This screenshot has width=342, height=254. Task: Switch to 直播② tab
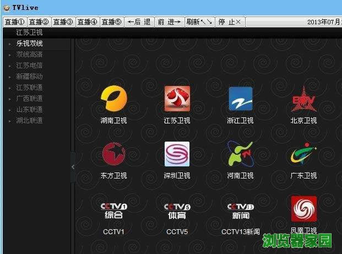coord(39,22)
